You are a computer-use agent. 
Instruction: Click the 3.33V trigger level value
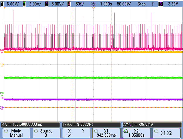point(173,4)
